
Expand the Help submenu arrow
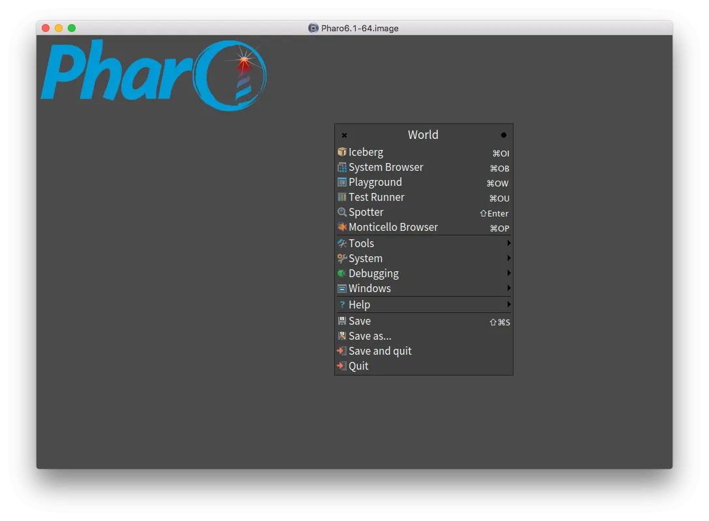509,305
